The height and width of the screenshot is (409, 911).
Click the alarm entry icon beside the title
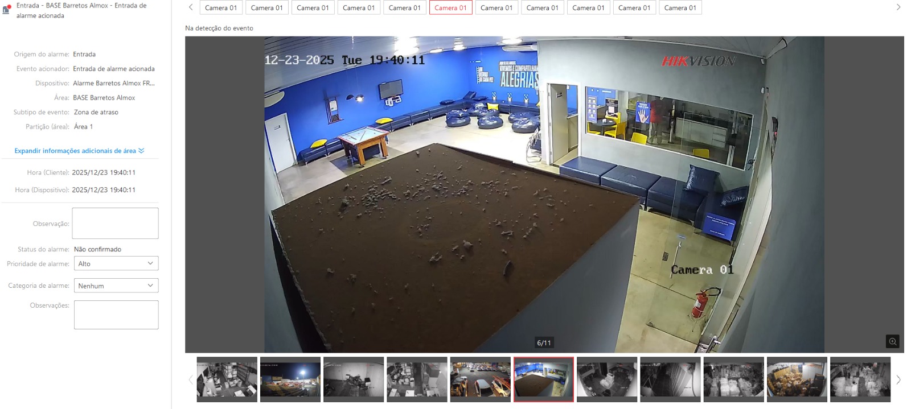[7, 9]
